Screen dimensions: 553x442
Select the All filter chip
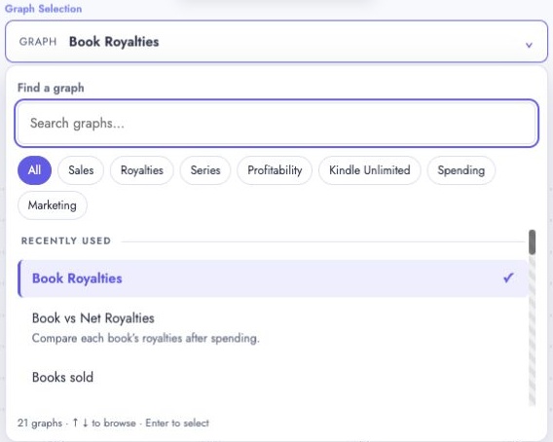35,170
